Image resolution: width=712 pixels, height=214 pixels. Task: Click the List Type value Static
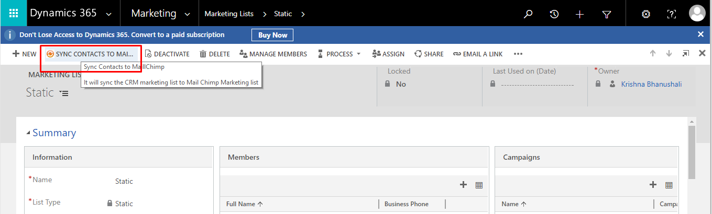point(124,204)
